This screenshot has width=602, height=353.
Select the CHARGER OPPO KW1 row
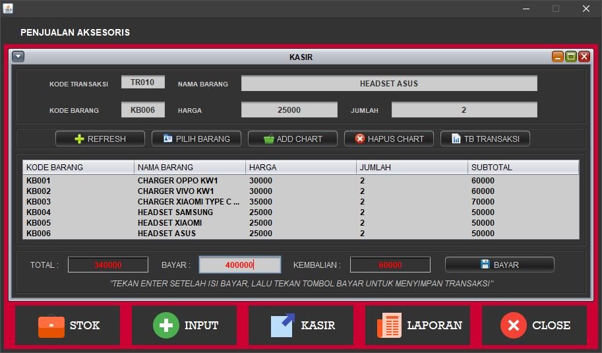[178, 181]
